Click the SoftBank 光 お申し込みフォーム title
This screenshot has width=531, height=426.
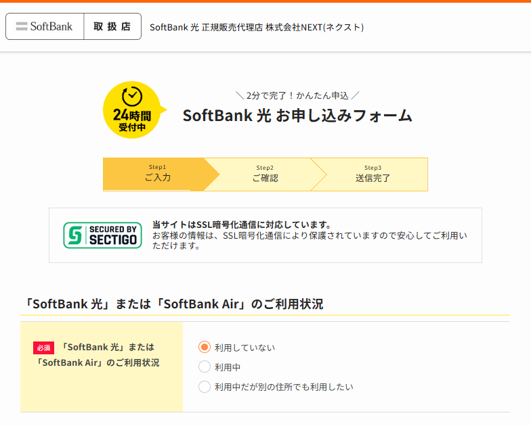(297, 116)
